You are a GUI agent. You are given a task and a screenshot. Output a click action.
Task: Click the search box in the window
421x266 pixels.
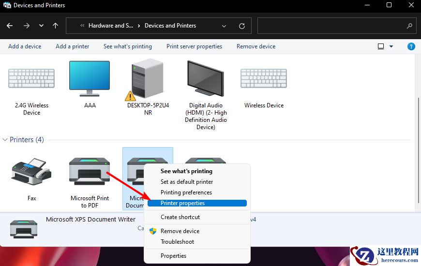[337, 26]
